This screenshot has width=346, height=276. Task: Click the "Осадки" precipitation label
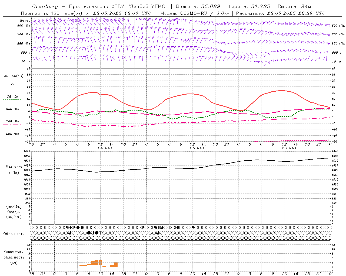tap(14, 212)
